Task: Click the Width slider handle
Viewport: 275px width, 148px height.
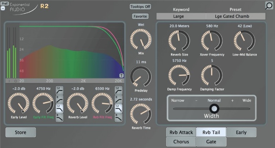Action: click(x=214, y=109)
